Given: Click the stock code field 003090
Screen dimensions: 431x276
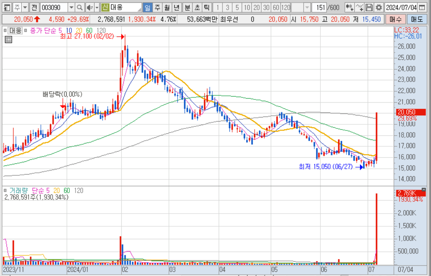Looking at the screenshot, I should pos(54,7).
